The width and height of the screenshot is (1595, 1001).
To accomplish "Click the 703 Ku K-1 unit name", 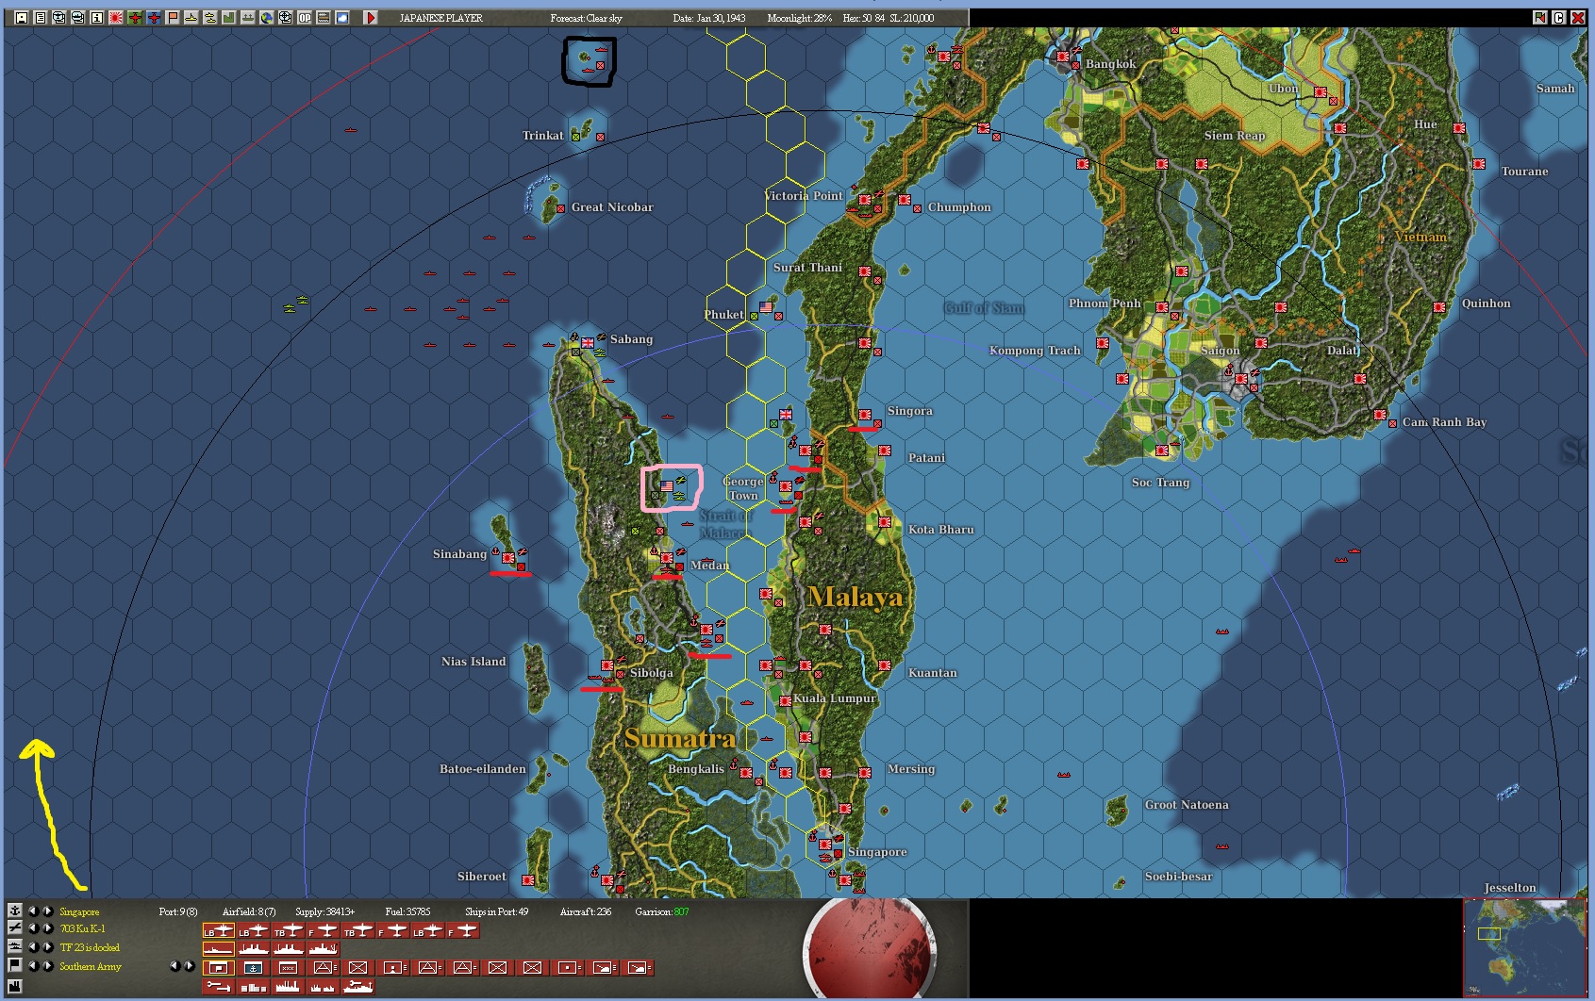I will pos(82,928).
